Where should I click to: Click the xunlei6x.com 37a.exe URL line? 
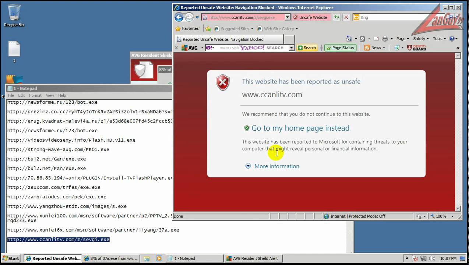(93, 230)
